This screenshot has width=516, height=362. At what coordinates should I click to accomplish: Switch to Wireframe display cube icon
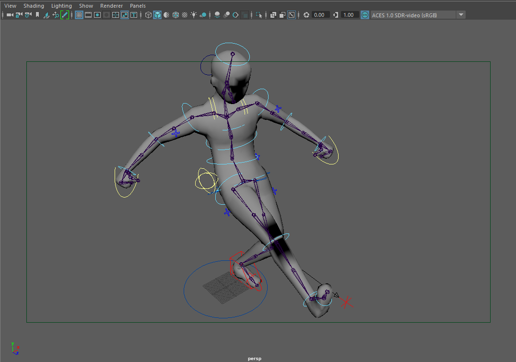[148, 15]
